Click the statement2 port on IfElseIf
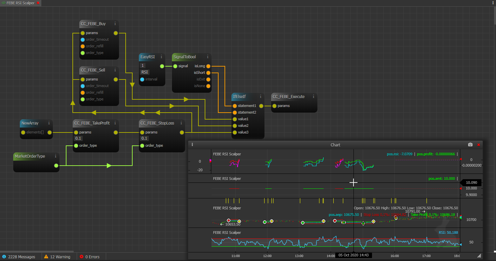 (x=235, y=112)
